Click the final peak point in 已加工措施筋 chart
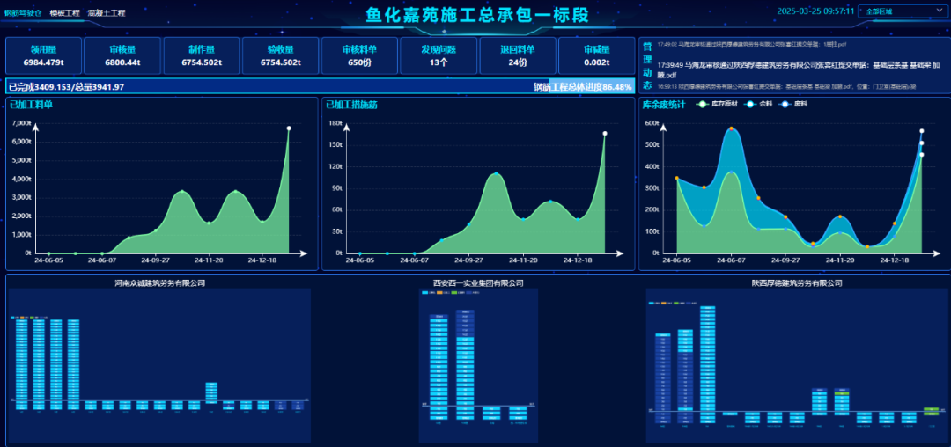This screenshot has width=951, height=447. (605, 133)
